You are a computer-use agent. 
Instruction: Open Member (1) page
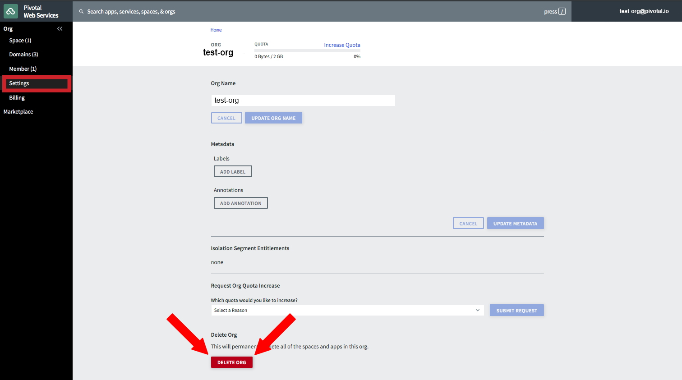[x=23, y=69]
